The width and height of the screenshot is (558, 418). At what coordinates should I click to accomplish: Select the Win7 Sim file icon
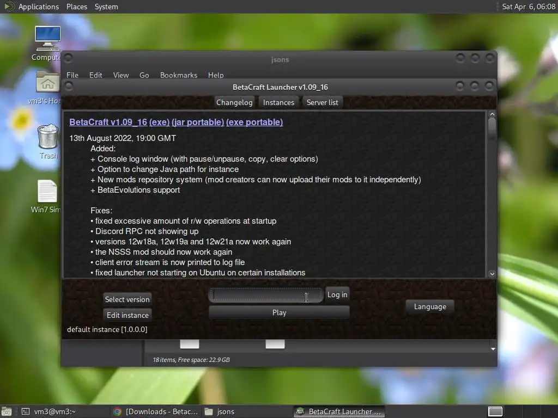tap(47, 191)
